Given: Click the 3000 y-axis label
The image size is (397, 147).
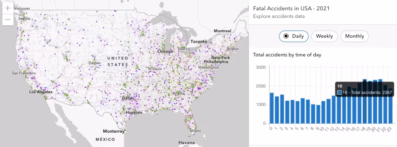Looking at the screenshot, I should pyautogui.click(x=261, y=67).
